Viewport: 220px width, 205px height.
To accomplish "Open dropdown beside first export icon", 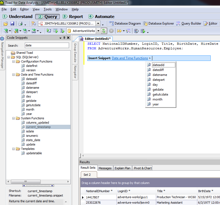I will point(10,31).
